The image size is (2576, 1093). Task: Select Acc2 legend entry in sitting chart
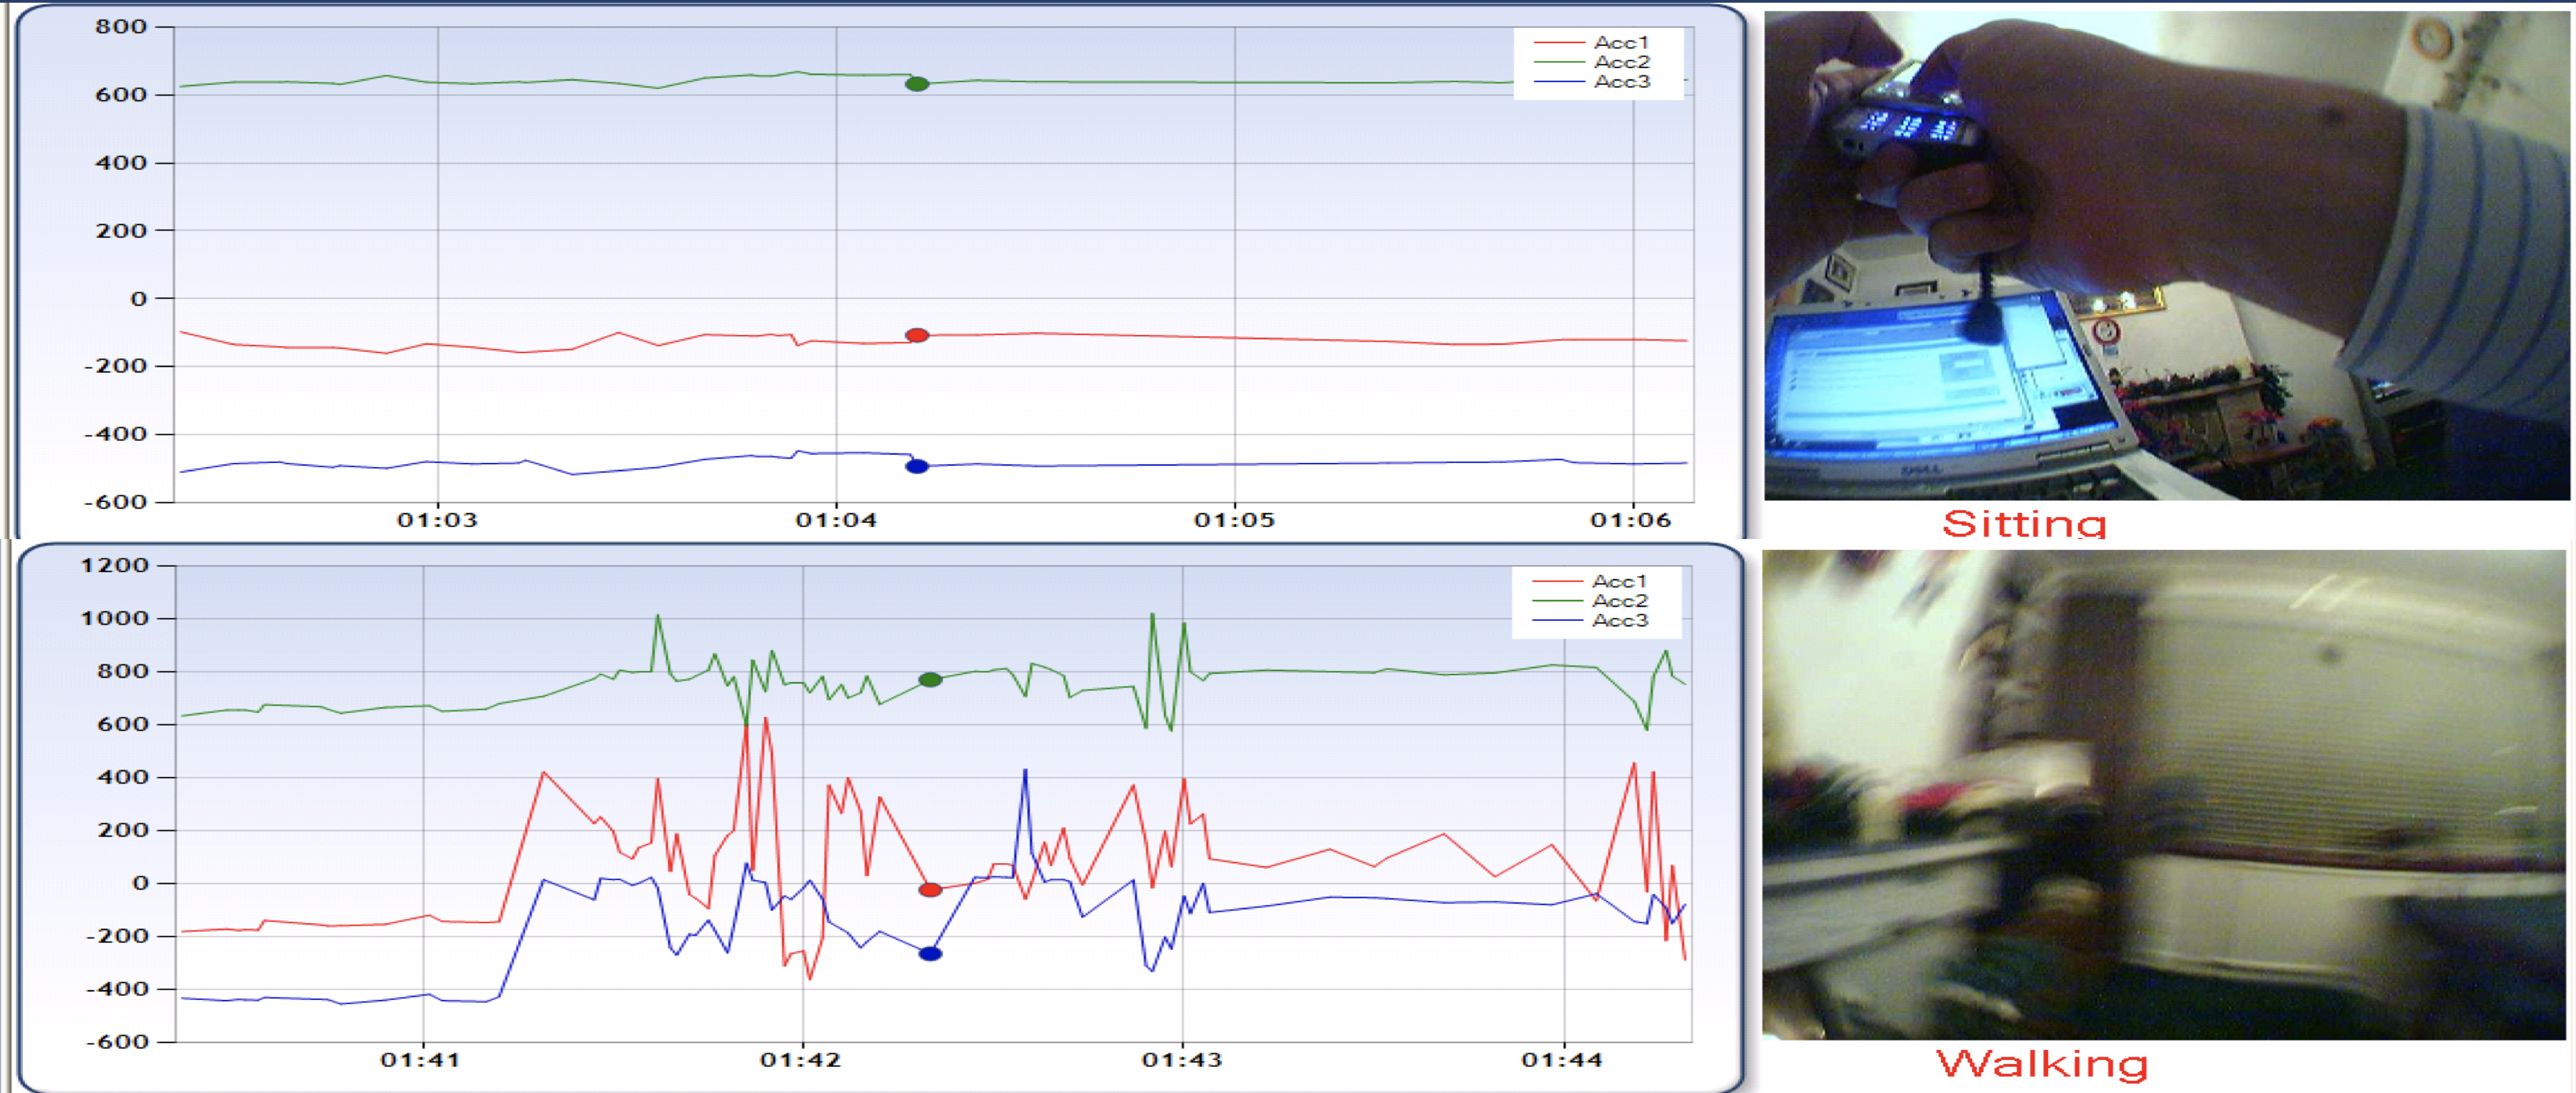tap(1620, 62)
